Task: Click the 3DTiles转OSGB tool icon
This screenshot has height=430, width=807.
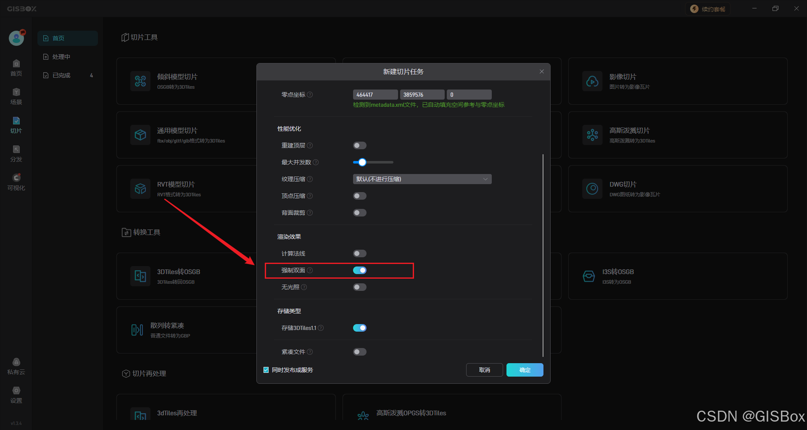Action: pyautogui.click(x=140, y=276)
